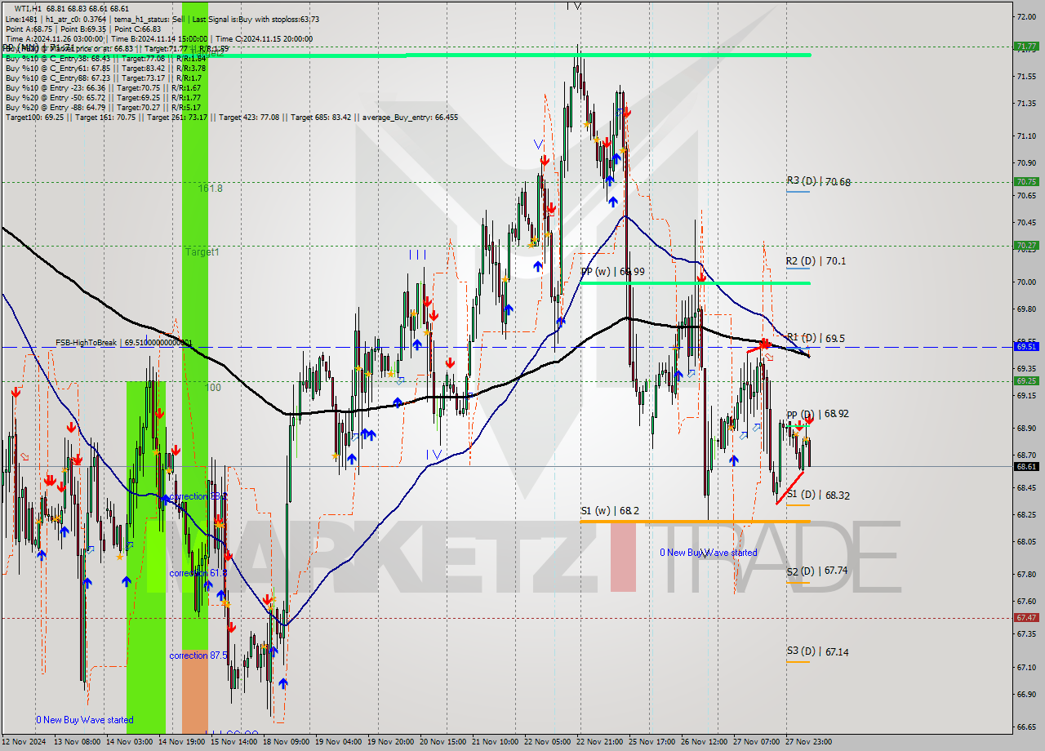Click the 70.00 price axis value
The width and height of the screenshot is (1045, 751).
coord(1026,282)
